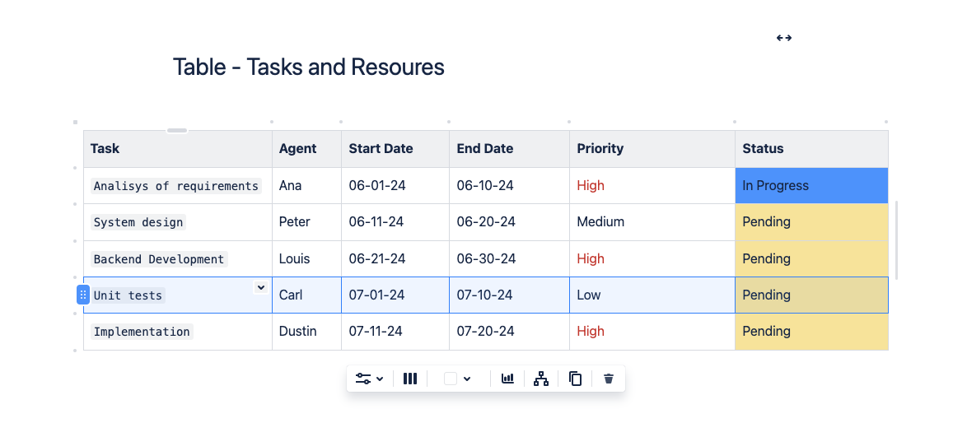Viewport: 953px width, 423px height.
Task: Open cell options chevron in Unit tests cell
Action: (x=260, y=287)
